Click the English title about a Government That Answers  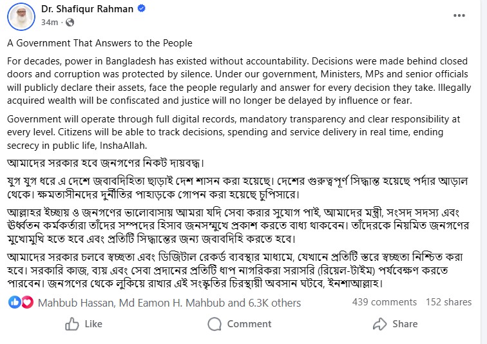point(100,43)
